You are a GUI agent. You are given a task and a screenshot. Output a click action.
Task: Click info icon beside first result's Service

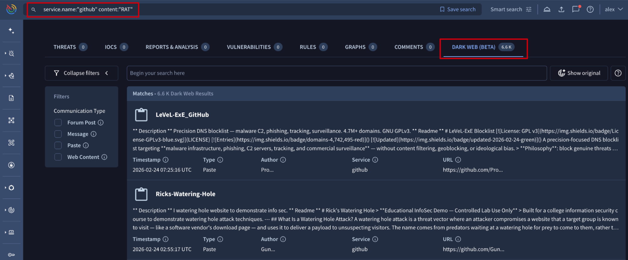click(375, 160)
